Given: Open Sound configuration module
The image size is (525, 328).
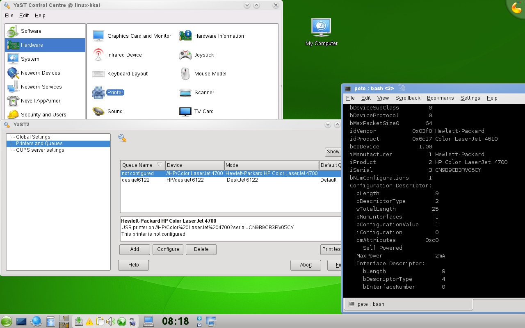Looking at the screenshot, I should [107, 112].
